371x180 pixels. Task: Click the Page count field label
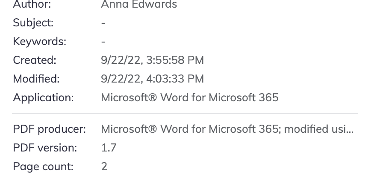(x=43, y=166)
